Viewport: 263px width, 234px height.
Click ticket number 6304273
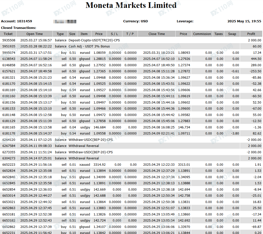9,158
